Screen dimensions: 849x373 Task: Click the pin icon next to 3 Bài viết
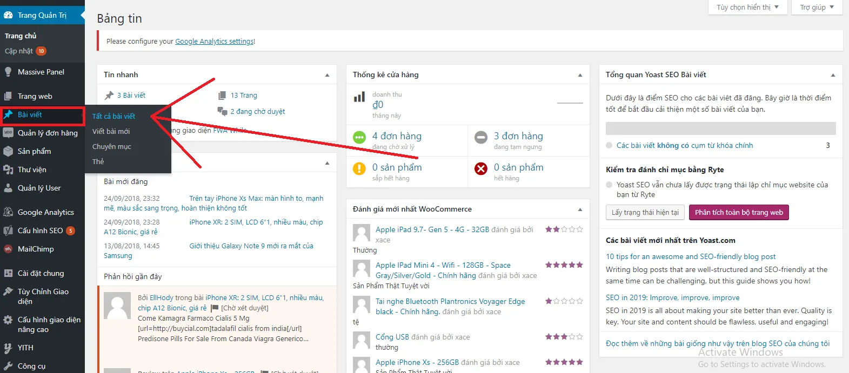pyautogui.click(x=109, y=95)
